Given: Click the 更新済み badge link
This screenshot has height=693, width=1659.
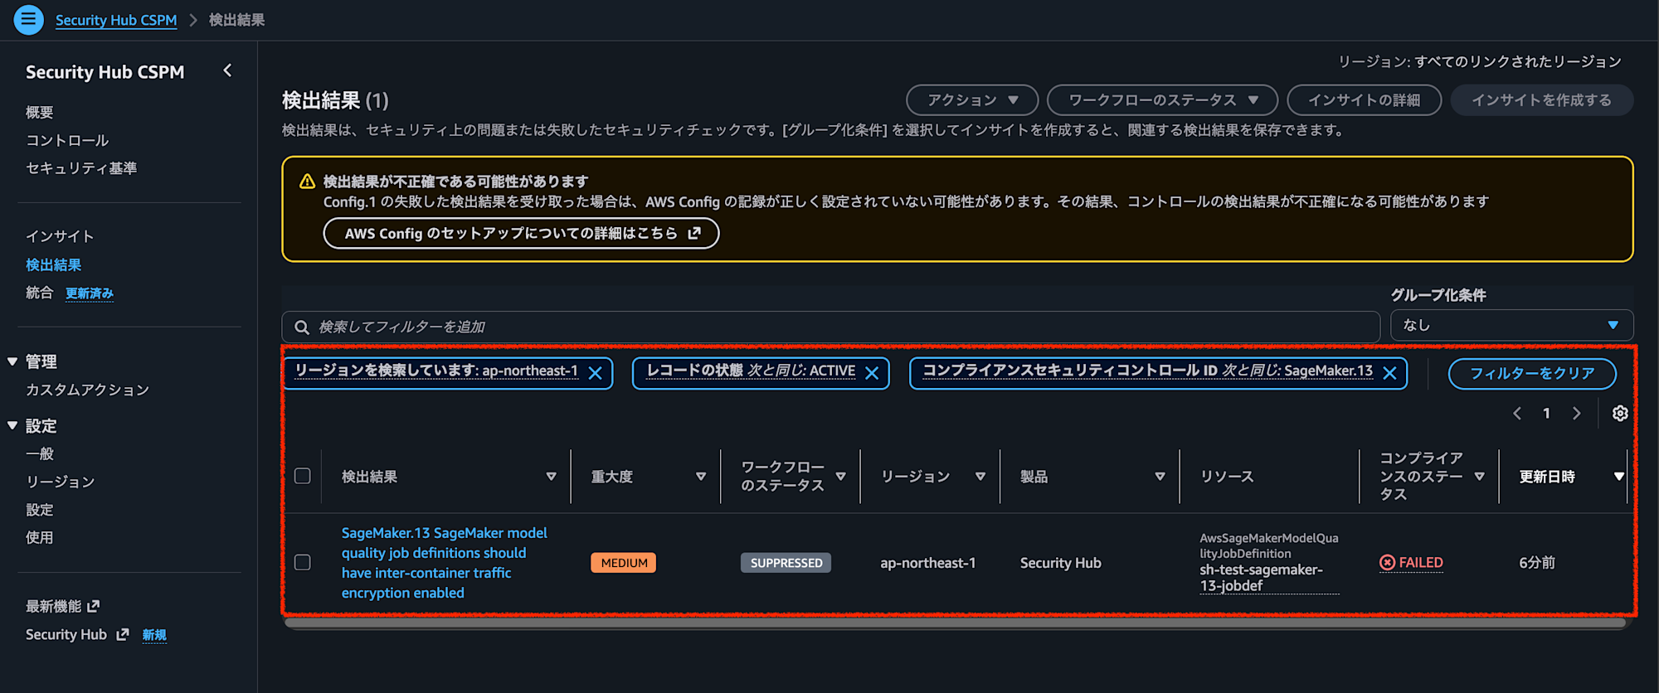Looking at the screenshot, I should click(x=90, y=293).
